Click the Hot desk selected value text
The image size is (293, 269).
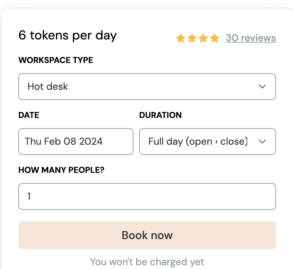[x=48, y=87]
